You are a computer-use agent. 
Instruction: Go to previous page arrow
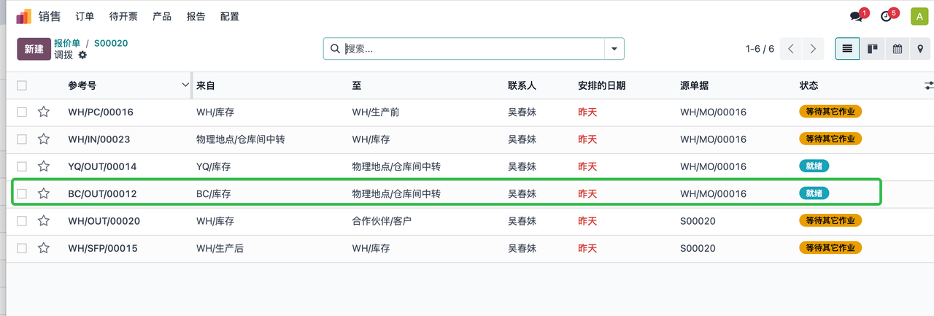point(791,49)
